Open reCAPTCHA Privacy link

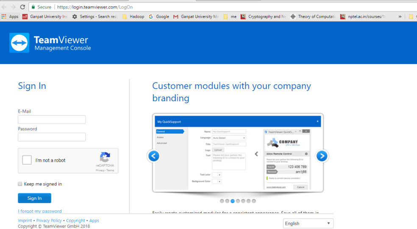pos(100,170)
